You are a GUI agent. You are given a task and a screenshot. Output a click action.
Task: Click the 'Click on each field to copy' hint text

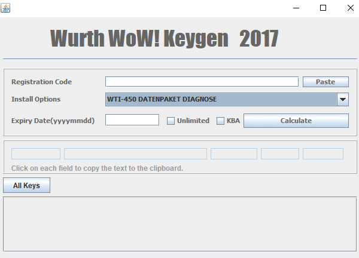[98, 168]
